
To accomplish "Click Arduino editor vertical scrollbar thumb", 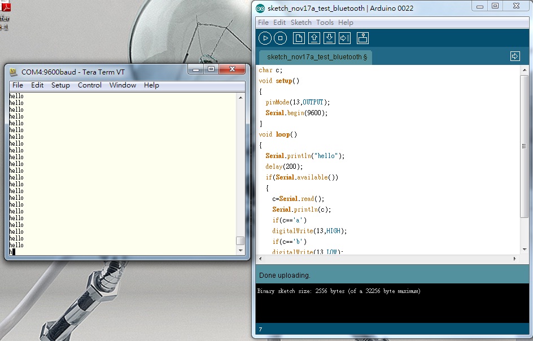I will 524,146.
